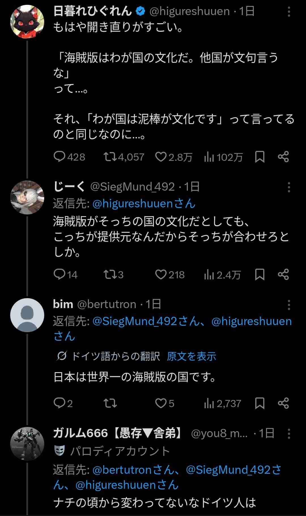The height and width of the screenshot is (516, 306).
Task: Bookmark the bim reply
Action: (260, 403)
